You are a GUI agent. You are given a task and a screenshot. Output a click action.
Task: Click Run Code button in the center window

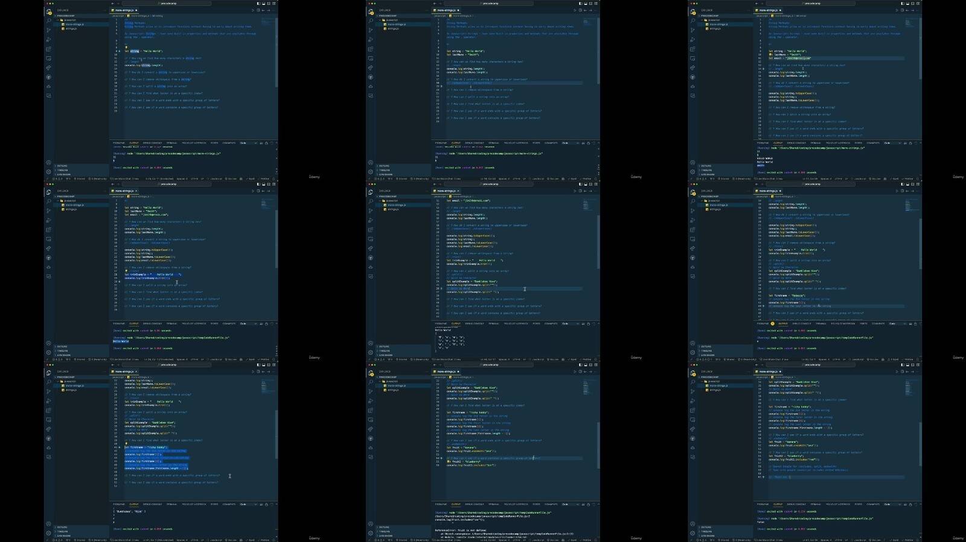pyautogui.click(x=575, y=191)
